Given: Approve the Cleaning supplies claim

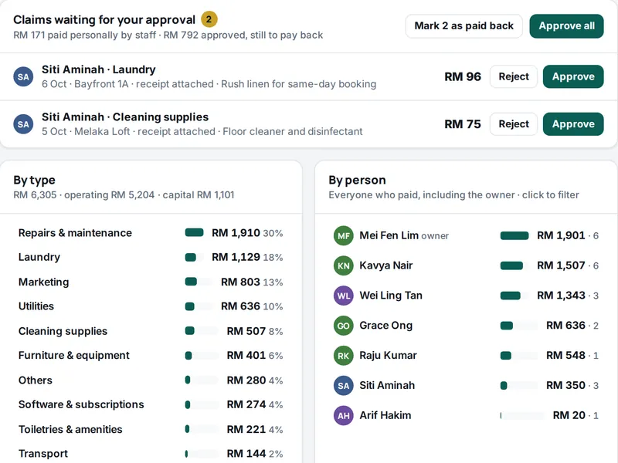Looking at the screenshot, I should (573, 124).
